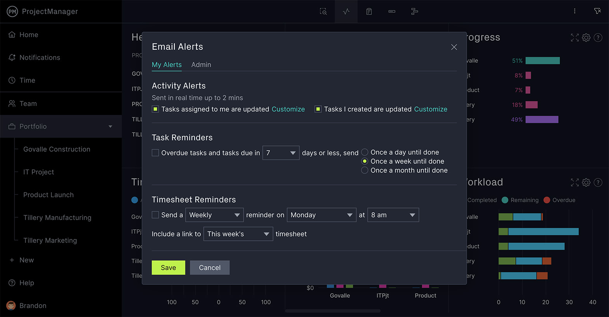
Task: Open the Weekly frequency dropdown
Action: pos(214,215)
